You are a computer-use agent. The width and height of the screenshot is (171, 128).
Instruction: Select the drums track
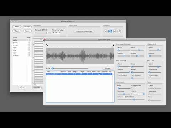click(x=19, y=55)
